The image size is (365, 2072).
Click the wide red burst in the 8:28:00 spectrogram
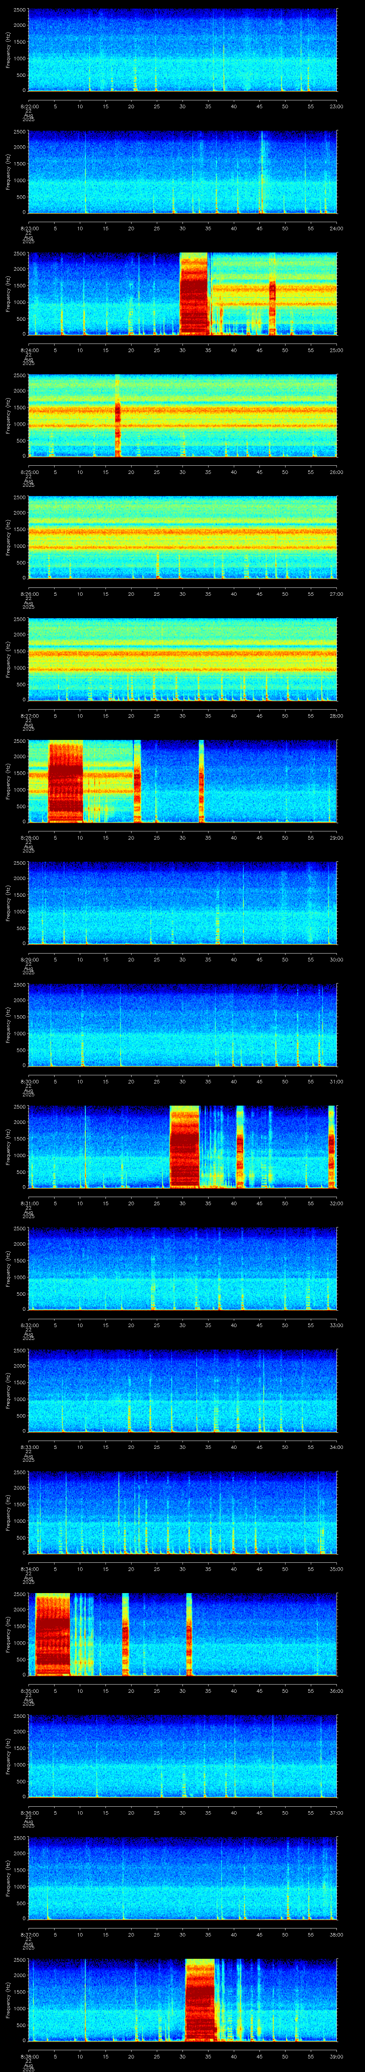click(66, 782)
